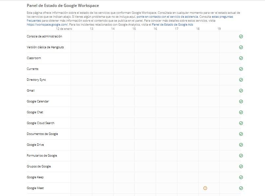
Task: Click the 'Grupos de Google' service name
Action: tap(39, 166)
